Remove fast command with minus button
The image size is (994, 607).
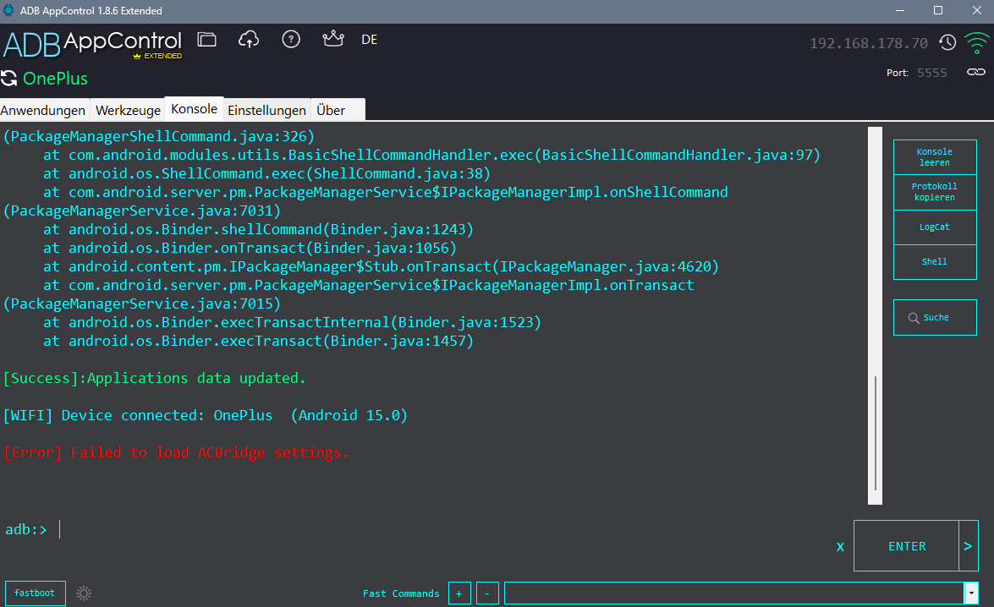click(x=487, y=593)
